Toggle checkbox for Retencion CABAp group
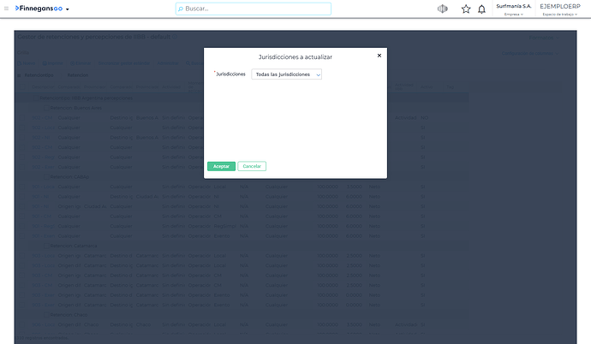The image size is (591, 344). pyautogui.click(x=46, y=177)
